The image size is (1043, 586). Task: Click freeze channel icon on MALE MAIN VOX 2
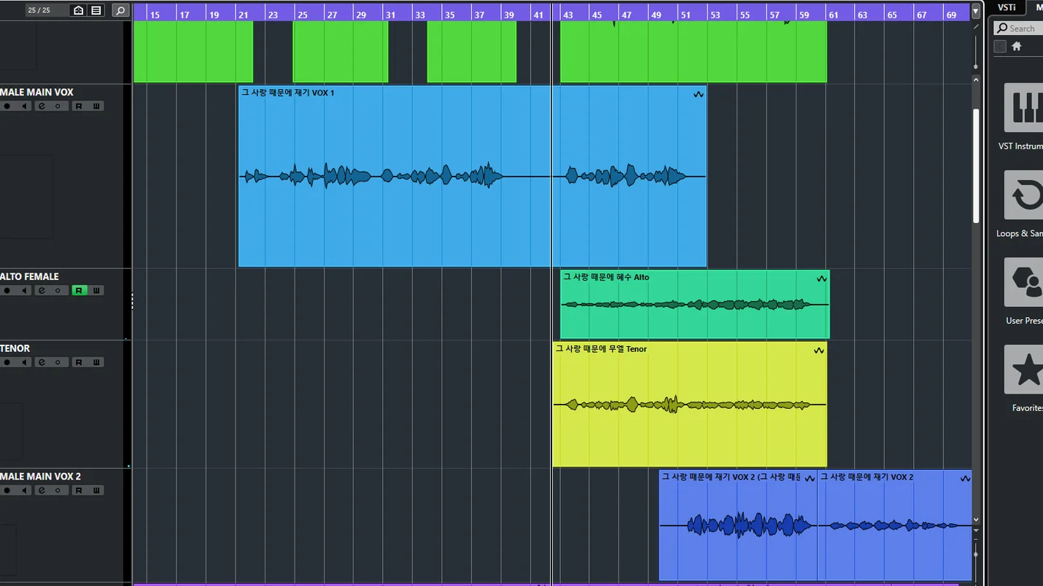[59, 491]
